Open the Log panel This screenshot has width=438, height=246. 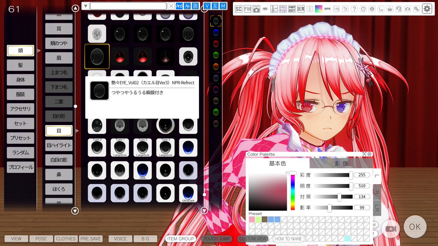coord(337,8)
